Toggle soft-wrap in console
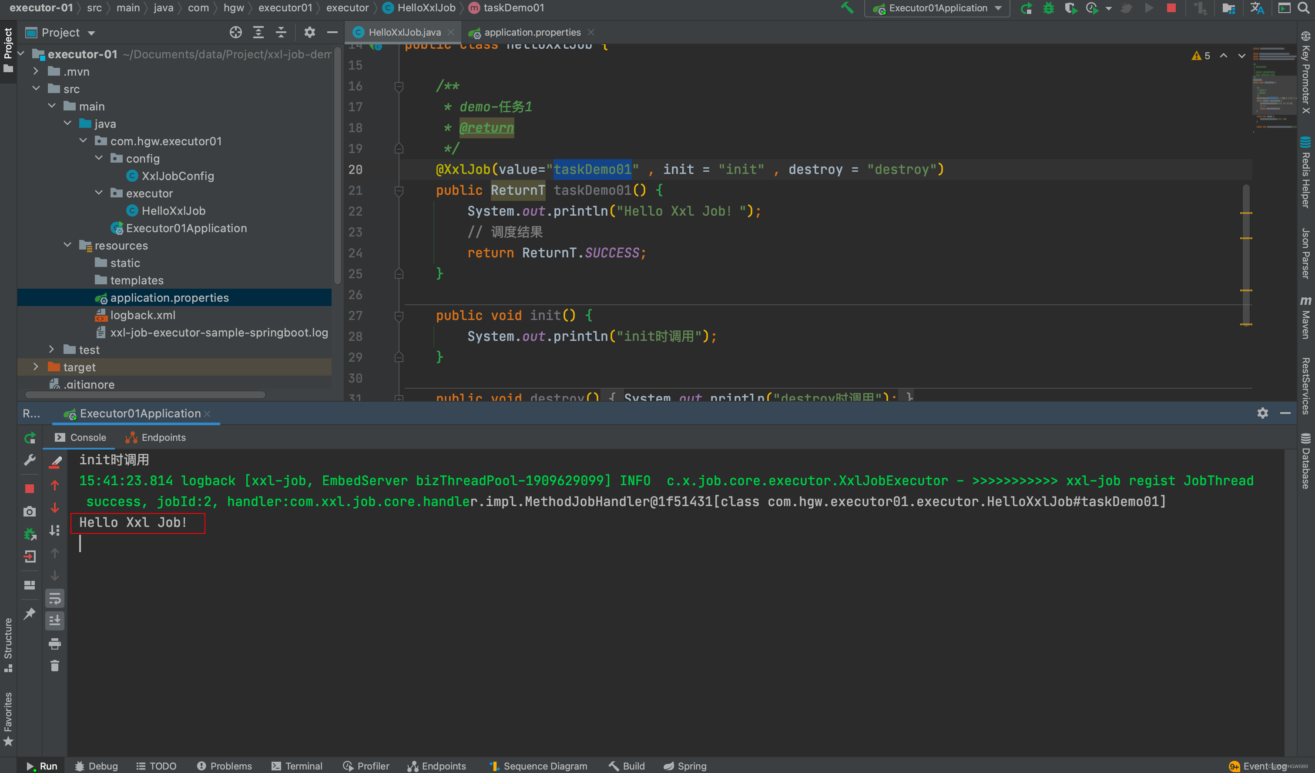 click(55, 598)
